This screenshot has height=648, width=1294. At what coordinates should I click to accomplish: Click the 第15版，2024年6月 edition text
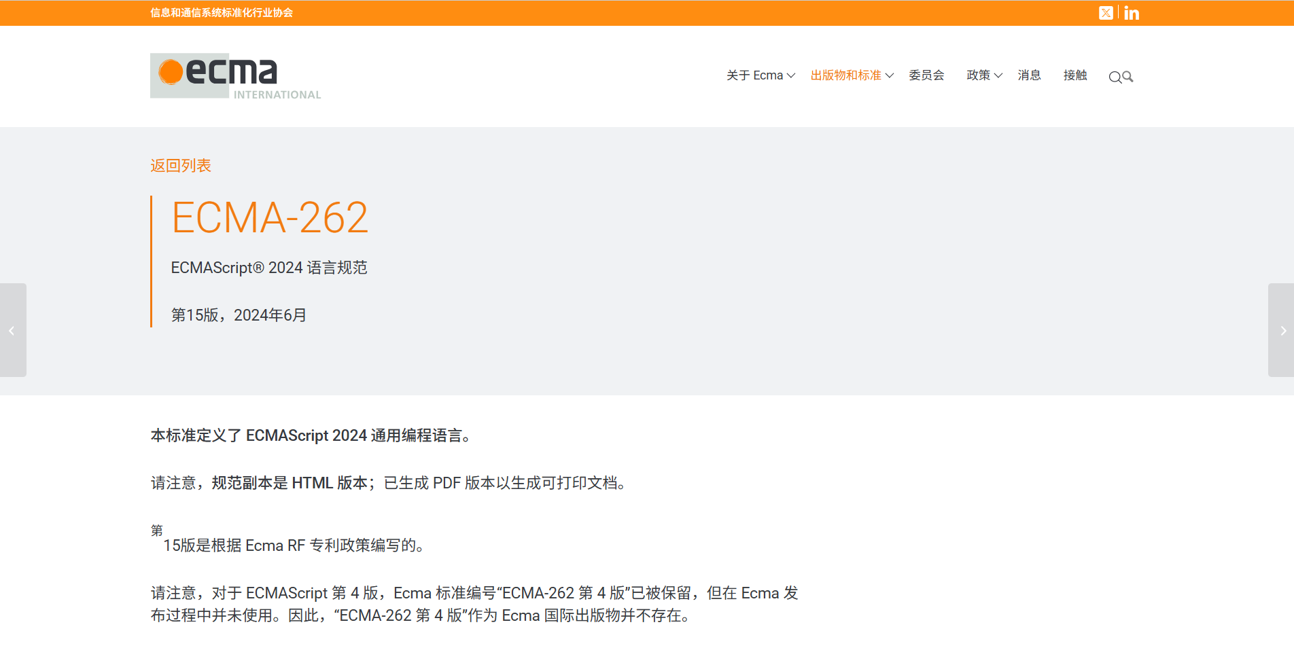coord(239,315)
